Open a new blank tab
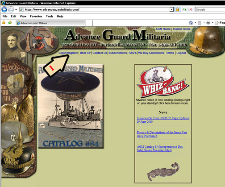 89,23
